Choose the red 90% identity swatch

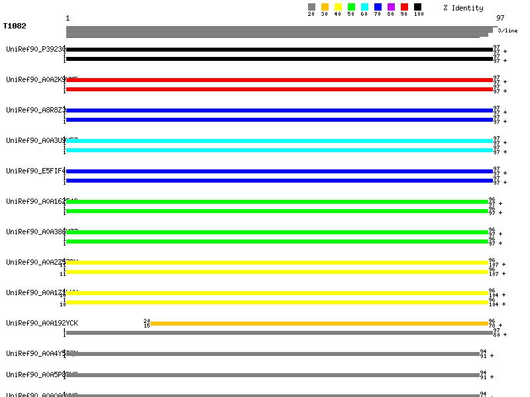tap(404, 7)
